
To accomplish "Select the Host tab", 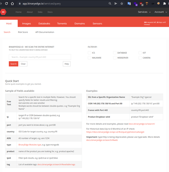I will click(9, 23).
